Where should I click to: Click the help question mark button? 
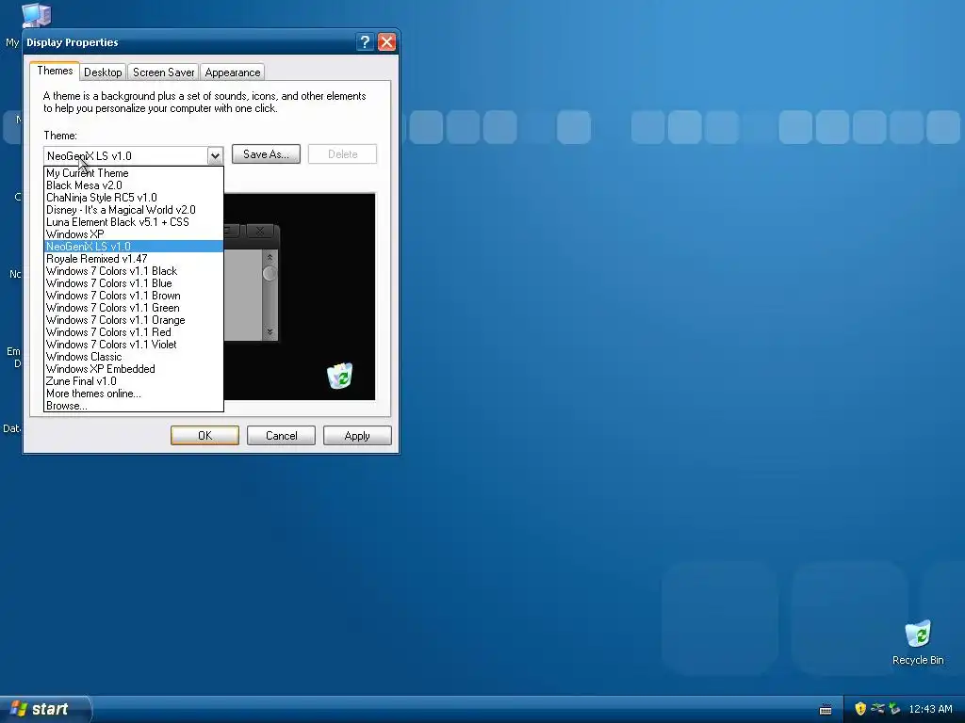[x=365, y=41]
